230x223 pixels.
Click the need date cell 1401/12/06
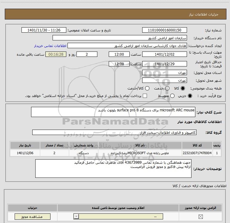tap(25, 153)
